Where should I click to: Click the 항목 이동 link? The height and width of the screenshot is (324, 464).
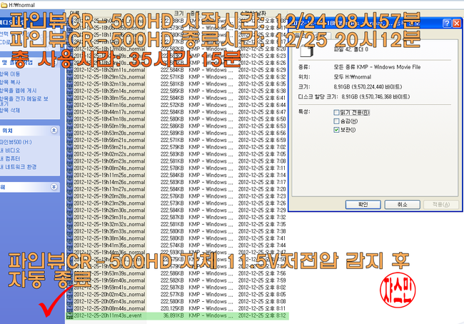(10, 74)
